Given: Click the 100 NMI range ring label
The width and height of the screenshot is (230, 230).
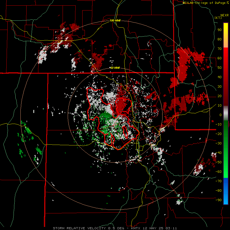Looking at the screenshot, I should coord(115,20).
